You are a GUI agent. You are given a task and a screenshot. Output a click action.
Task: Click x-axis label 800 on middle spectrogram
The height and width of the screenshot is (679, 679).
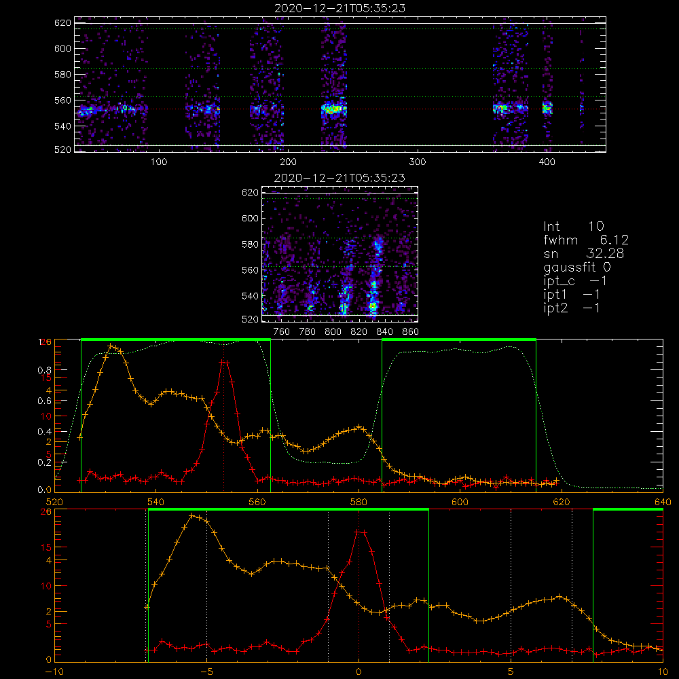click(x=333, y=332)
